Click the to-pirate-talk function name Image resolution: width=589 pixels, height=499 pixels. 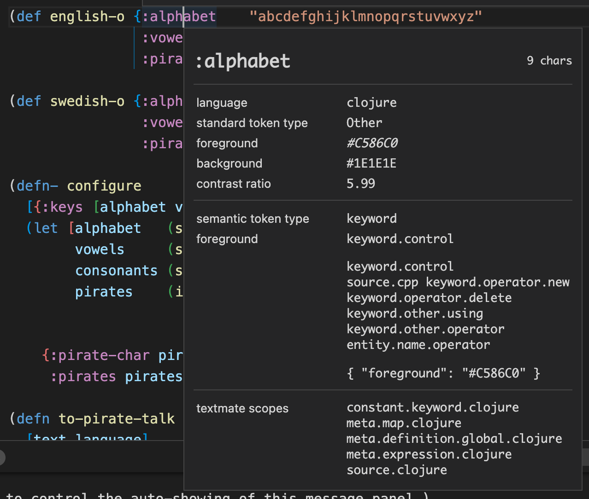(x=117, y=418)
